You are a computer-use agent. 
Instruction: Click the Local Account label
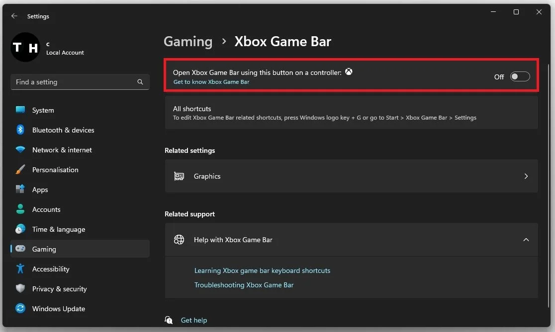coord(65,53)
